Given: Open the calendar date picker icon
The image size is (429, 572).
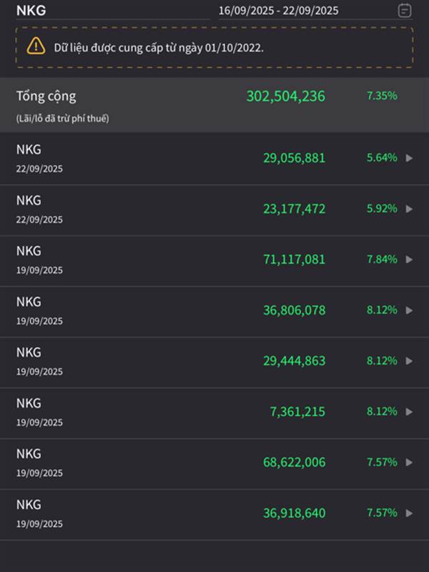Looking at the screenshot, I should click(x=404, y=10).
